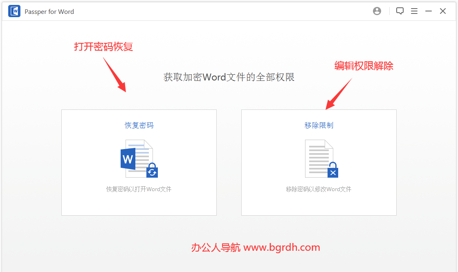Viewport: 458px width, 272px height.
Task: Close the Passper for Word window
Action: 443,11
